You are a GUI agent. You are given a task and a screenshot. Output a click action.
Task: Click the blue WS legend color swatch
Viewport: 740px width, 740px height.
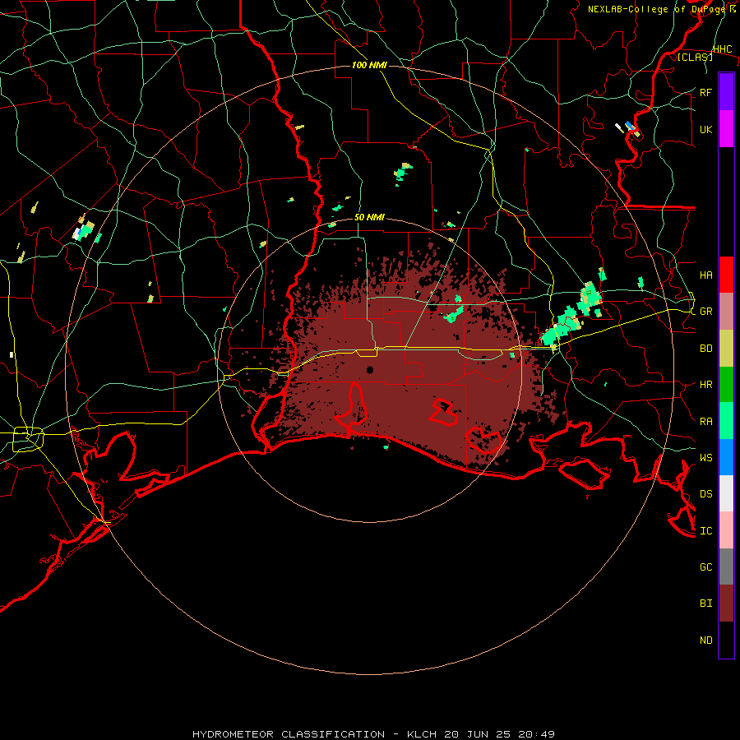726,457
